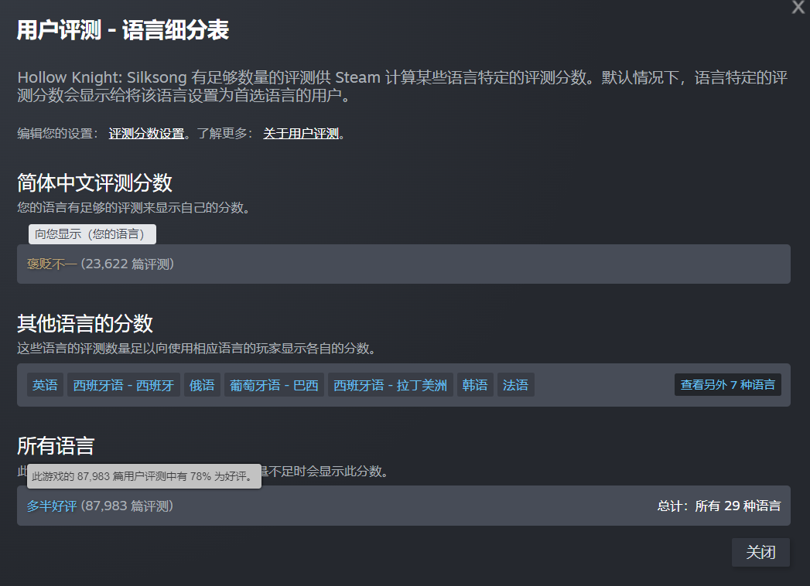Viewport: 810px width, 586px height.
Task: Select the 英语 language score
Action: 45,385
